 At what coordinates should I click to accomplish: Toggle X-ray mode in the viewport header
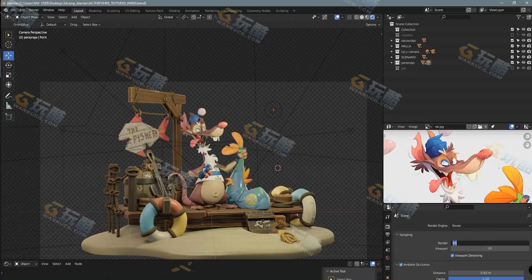349,17
